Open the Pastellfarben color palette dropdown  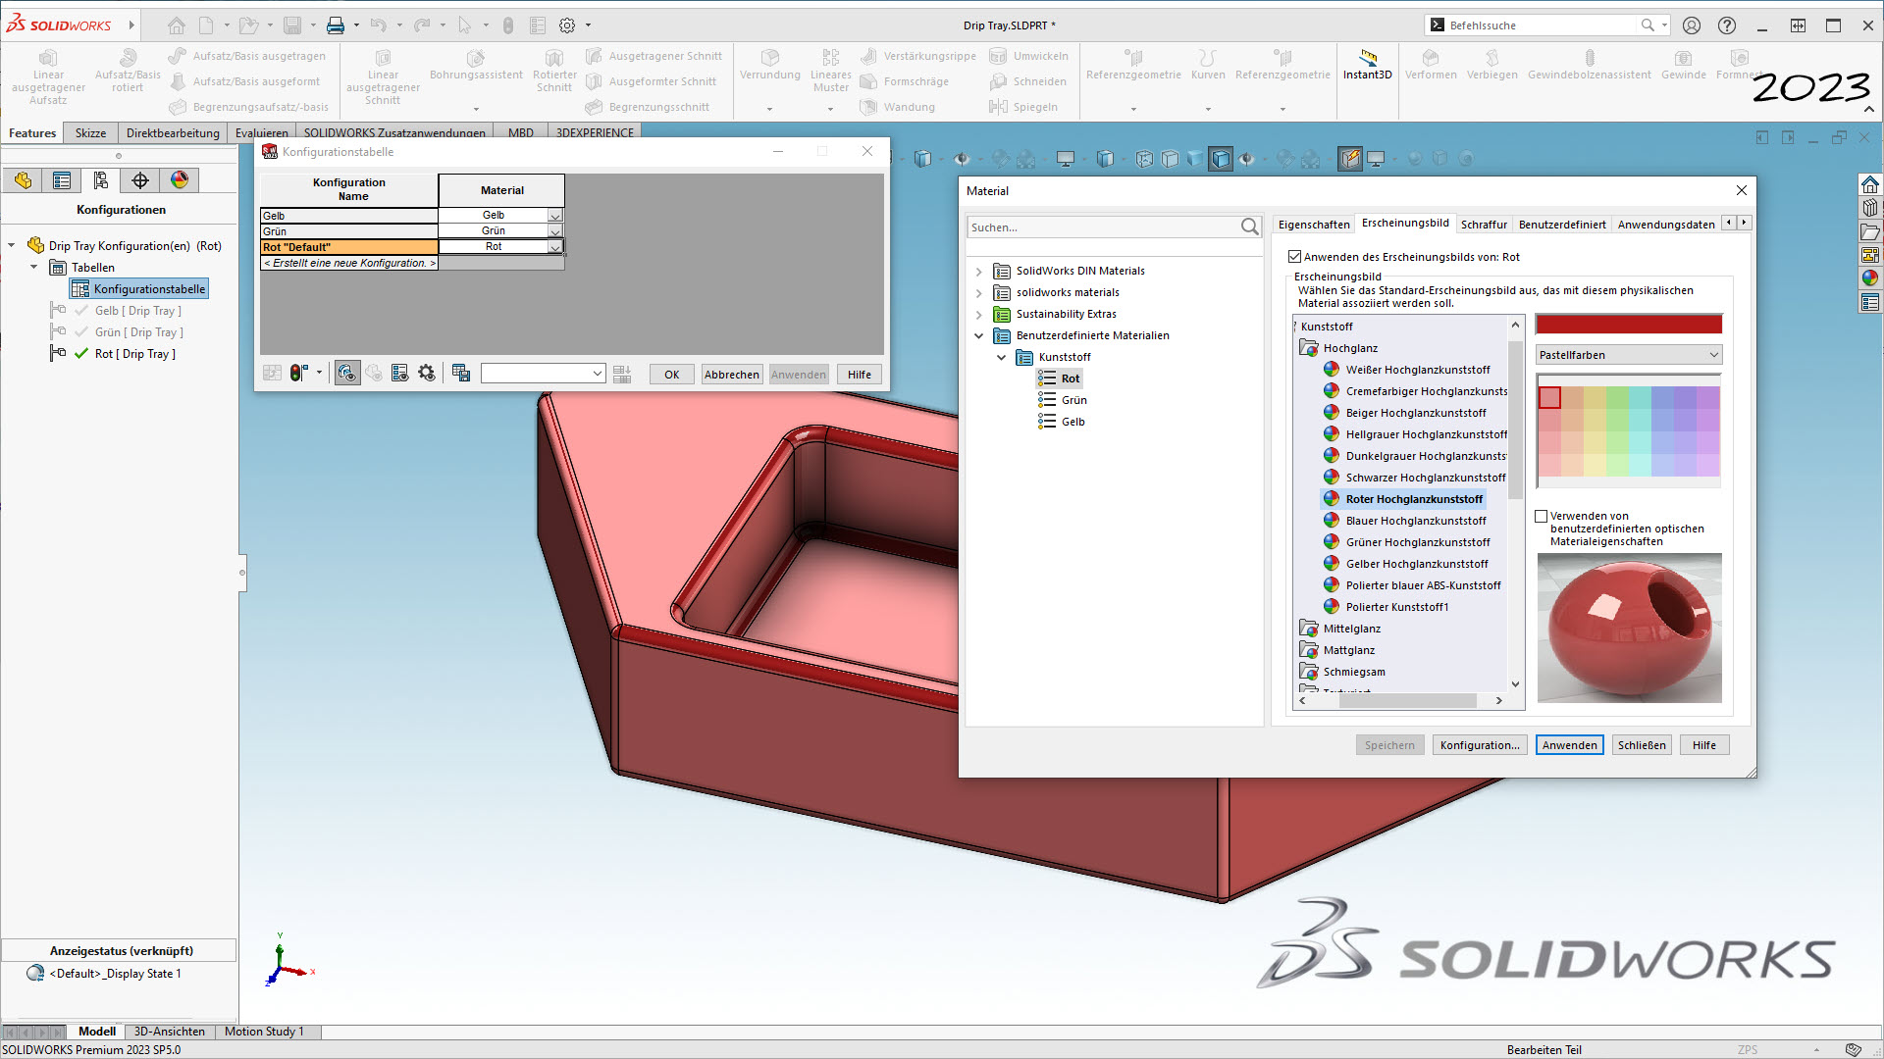1629,355
